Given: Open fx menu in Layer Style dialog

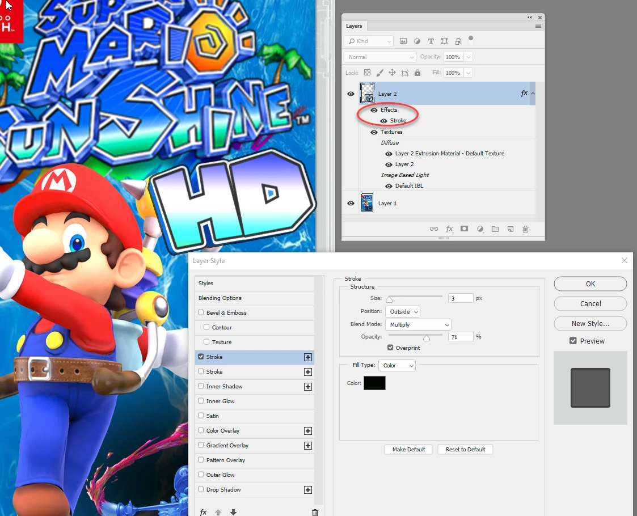Looking at the screenshot, I should point(203,513).
